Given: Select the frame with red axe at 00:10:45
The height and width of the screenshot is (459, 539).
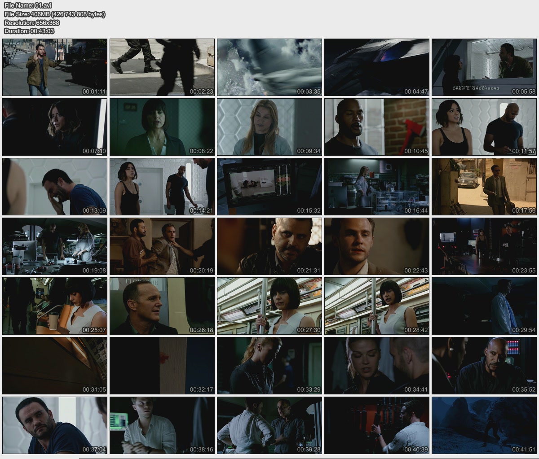Looking at the screenshot, I should pos(377,127).
